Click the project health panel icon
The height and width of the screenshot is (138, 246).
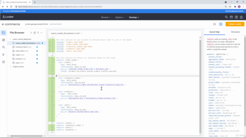(214, 24)
